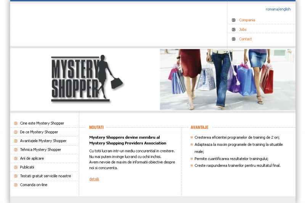Click the Mystery Shopper logo
The height and width of the screenshot is (203, 305).
(x=87, y=79)
